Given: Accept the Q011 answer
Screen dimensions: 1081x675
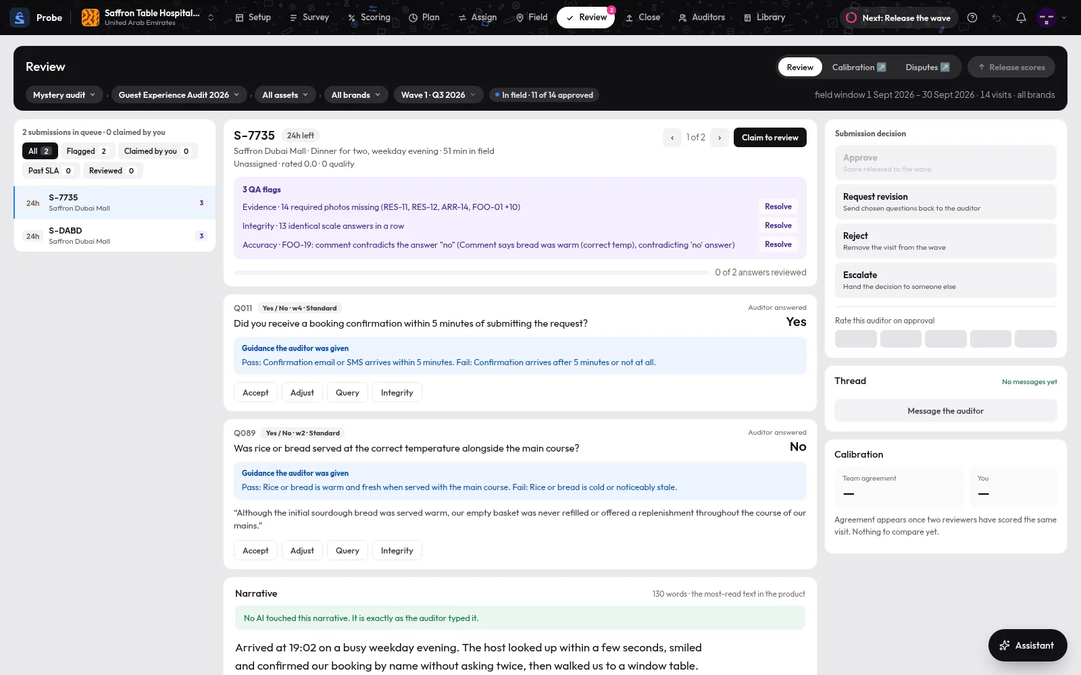Looking at the screenshot, I should (x=255, y=393).
